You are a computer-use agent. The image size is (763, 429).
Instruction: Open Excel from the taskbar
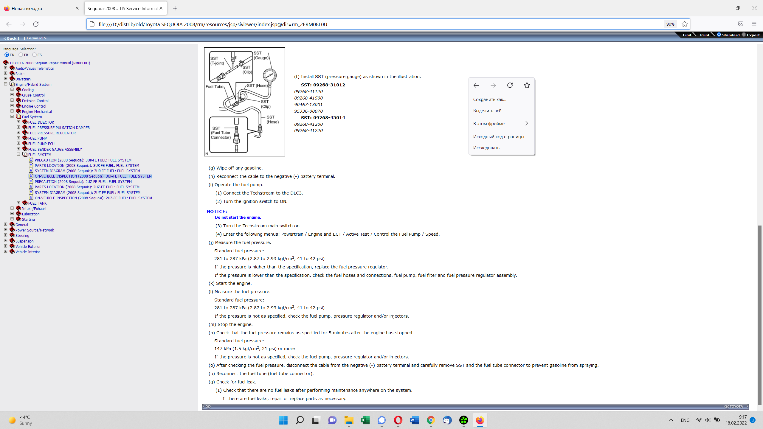365,420
